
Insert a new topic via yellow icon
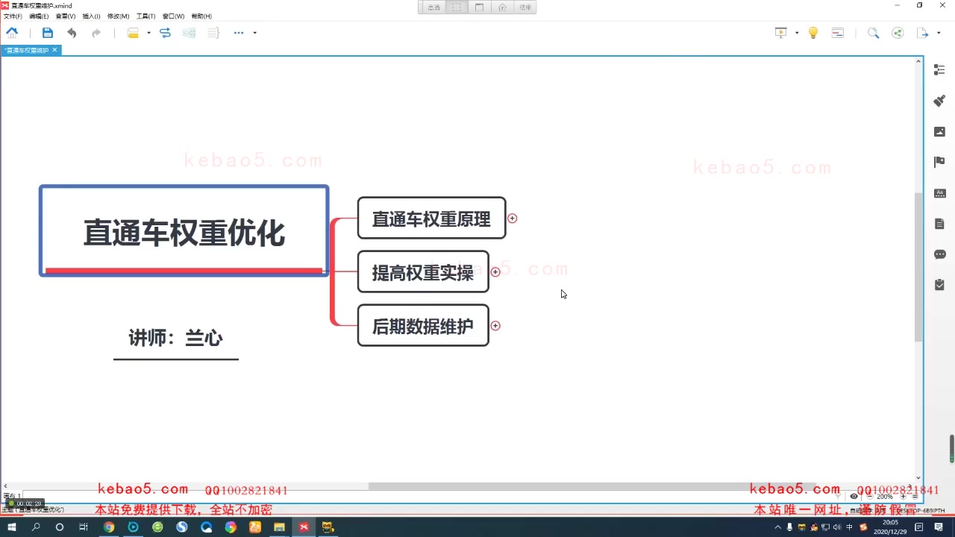tap(133, 33)
